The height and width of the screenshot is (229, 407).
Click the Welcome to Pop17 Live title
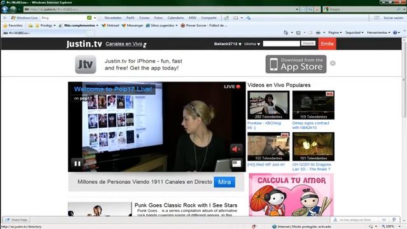113,89
